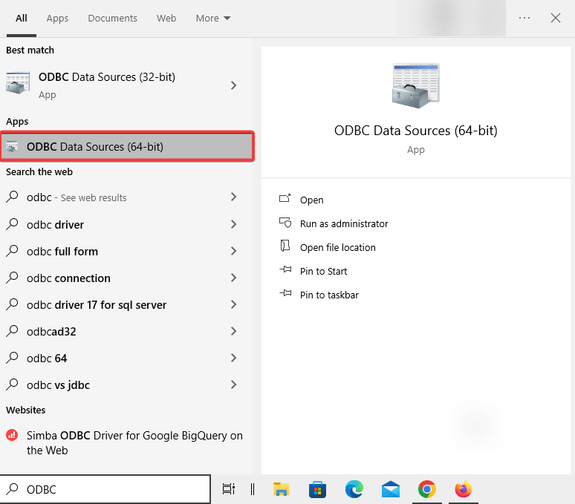The width and height of the screenshot is (575, 504).
Task: Expand the 'odbcad32' suggestion arrow
Action: tap(233, 331)
